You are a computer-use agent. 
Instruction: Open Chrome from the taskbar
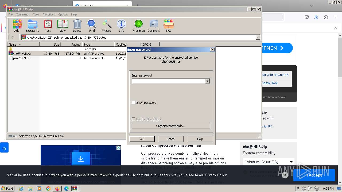(48, 189)
